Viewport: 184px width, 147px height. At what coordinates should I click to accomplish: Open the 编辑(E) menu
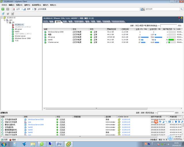pyautogui.click(x=11, y=5)
